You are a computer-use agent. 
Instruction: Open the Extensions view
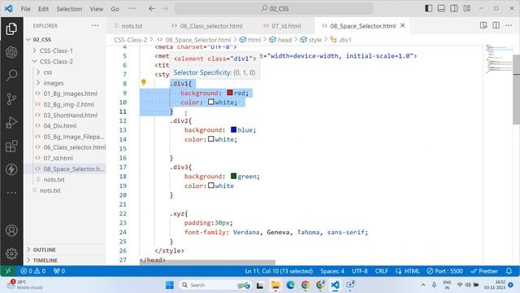11,146
